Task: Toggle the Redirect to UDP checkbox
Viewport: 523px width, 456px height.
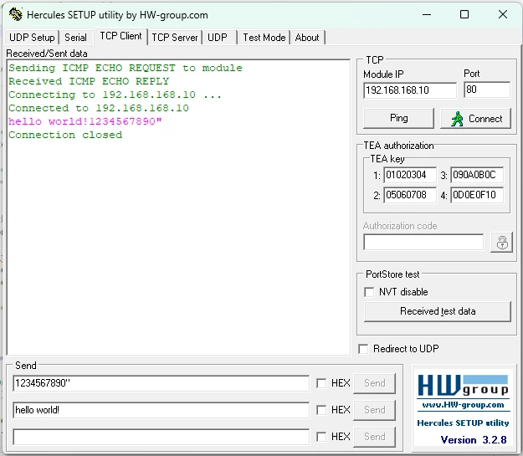Action: [363, 349]
